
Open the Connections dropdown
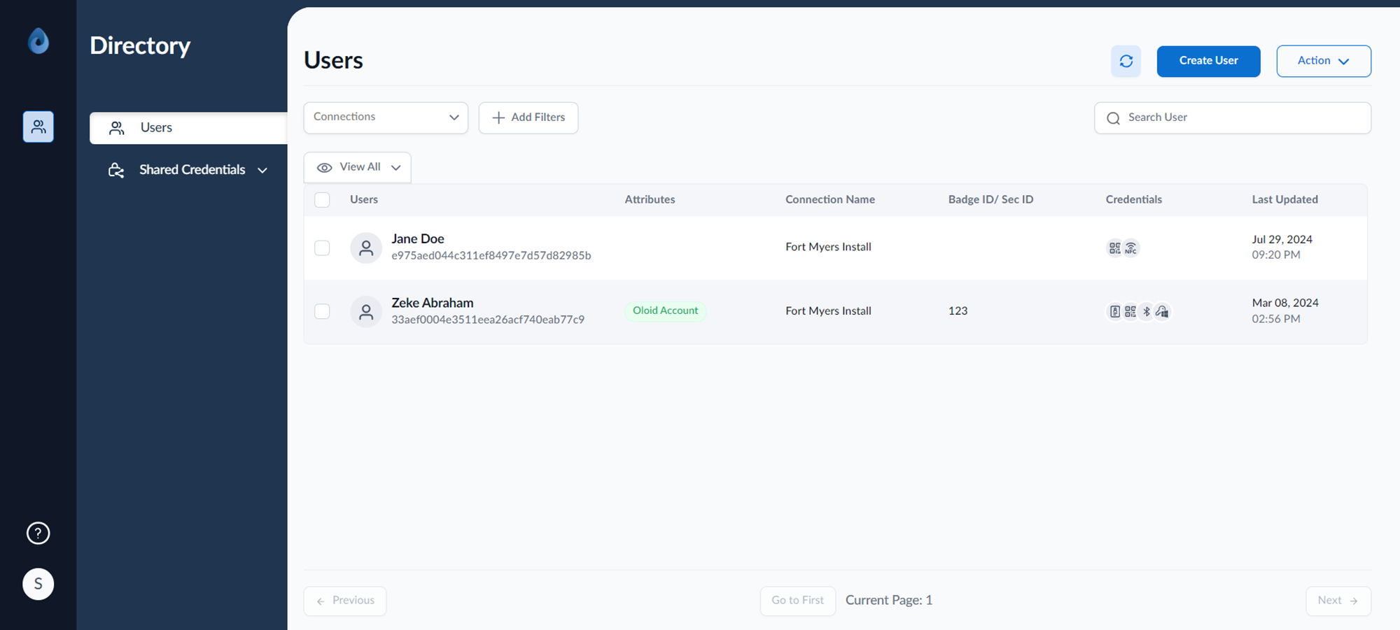click(x=386, y=117)
